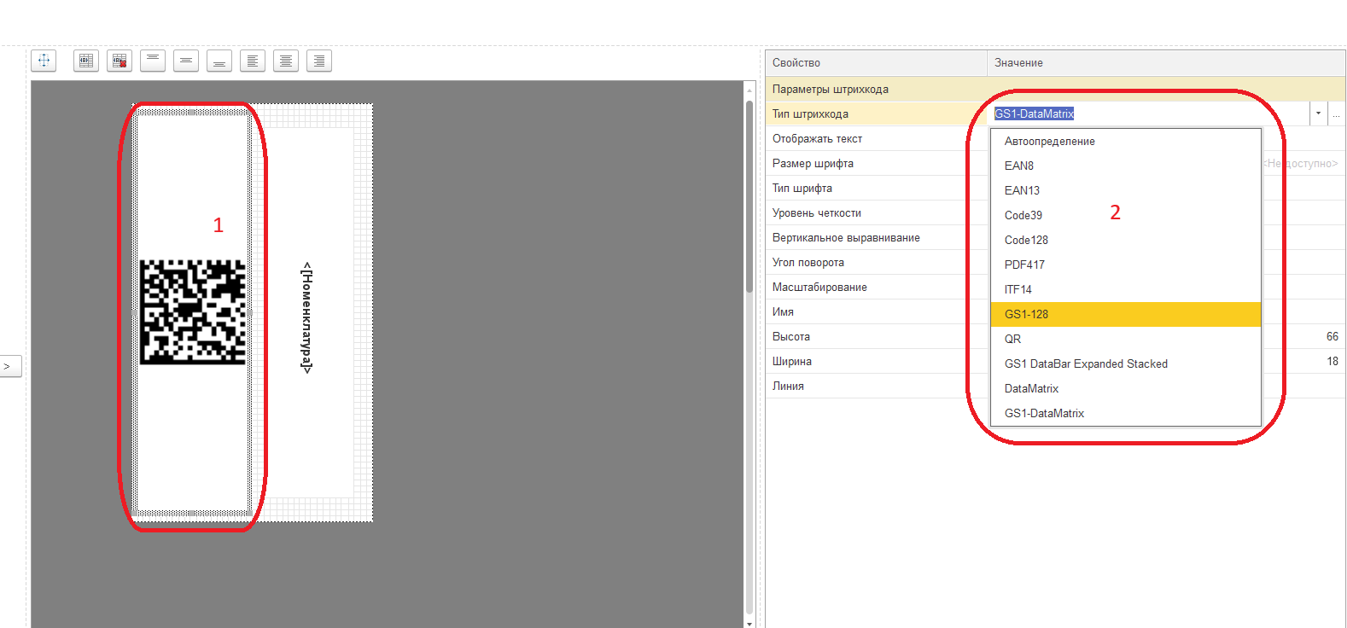
Task: Click the label editor vertical scrollbar
Action: click(749, 196)
